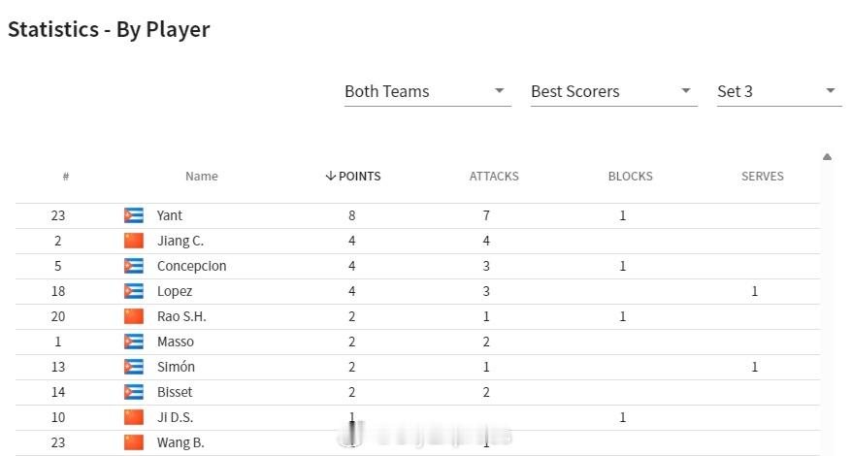This screenshot has width=852, height=456.
Task: Sort by the # jersey number header
Action: coord(66,177)
